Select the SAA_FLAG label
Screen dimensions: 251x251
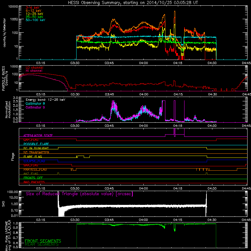pyautogui.click(x=31, y=165)
